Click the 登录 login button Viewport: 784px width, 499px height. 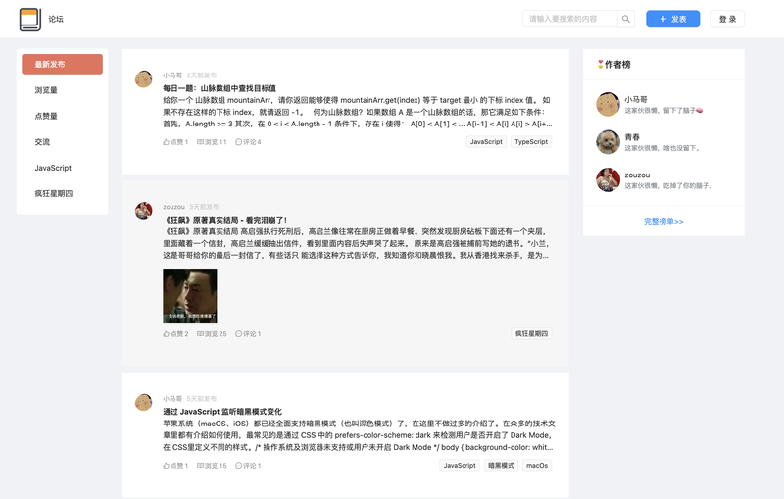727,19
